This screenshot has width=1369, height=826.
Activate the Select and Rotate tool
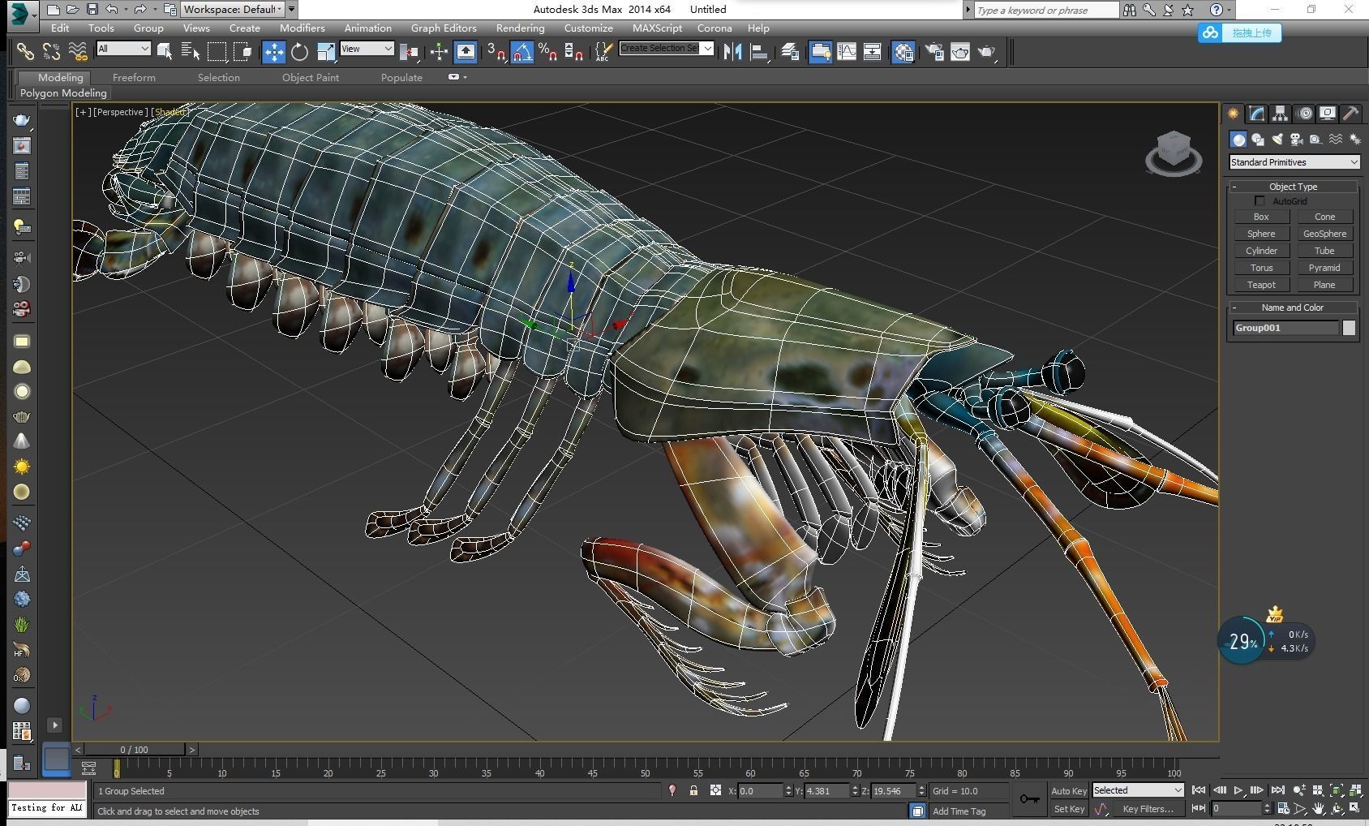coord(299,52)
